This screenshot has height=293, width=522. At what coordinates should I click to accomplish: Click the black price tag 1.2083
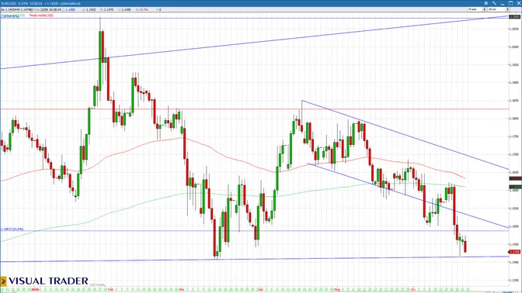pos(515,16)
